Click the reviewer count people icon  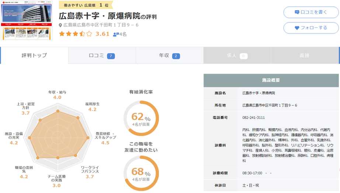click(x=116, y=34)
